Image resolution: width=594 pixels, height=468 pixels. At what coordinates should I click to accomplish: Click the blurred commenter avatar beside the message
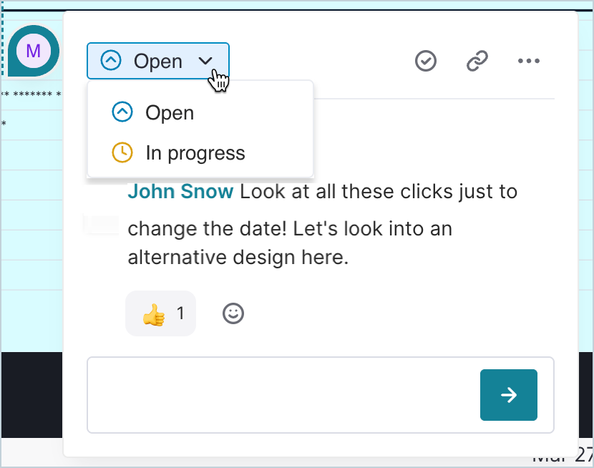(101, 225)
